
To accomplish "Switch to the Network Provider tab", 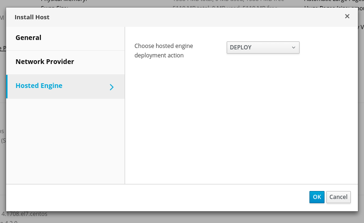I will (45, 62).
